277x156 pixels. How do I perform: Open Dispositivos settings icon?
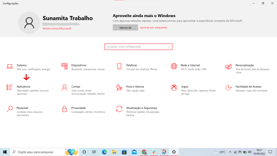(64, 66)
